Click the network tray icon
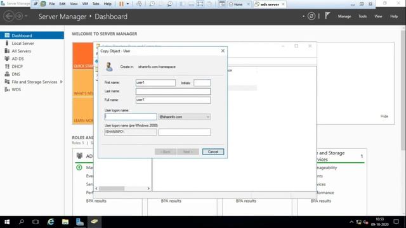 point(358,222)
